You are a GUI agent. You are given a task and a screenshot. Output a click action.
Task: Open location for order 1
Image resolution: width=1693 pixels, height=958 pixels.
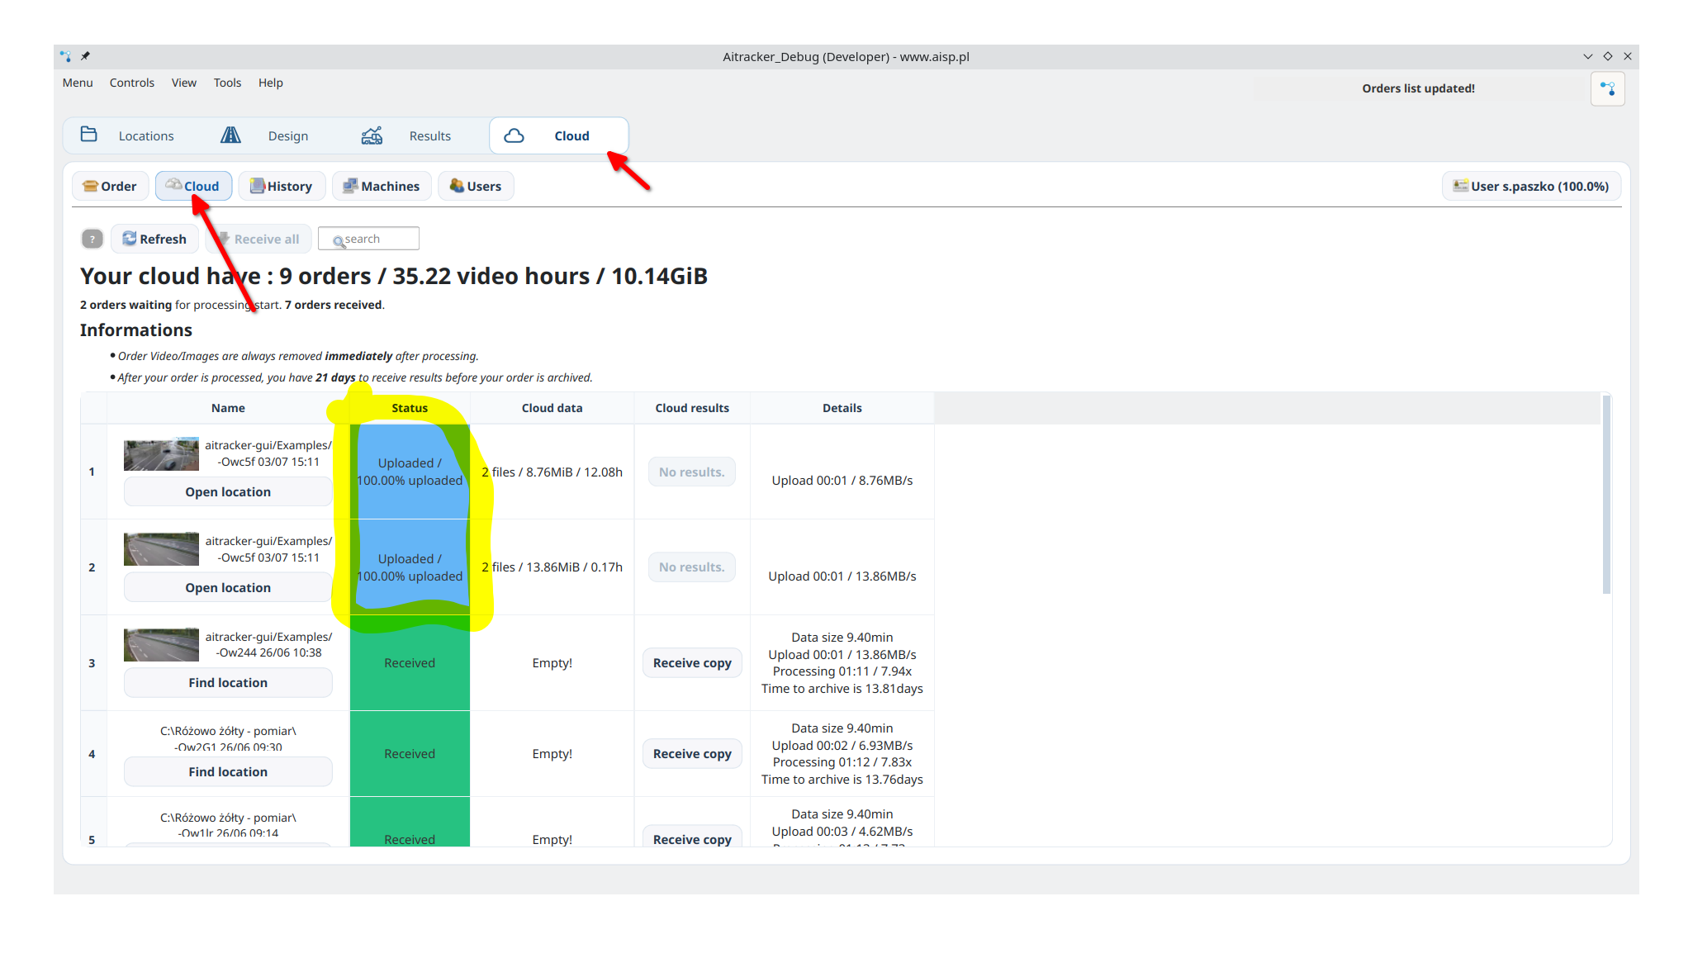(228, 491)
